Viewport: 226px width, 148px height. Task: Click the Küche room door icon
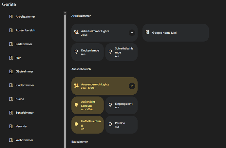tap(11, 99)
